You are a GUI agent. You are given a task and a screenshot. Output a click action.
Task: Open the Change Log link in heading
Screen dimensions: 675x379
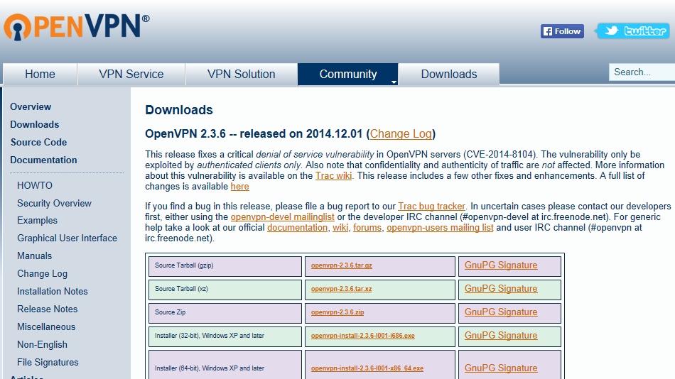pyautogui.click(x=401, y=134)
